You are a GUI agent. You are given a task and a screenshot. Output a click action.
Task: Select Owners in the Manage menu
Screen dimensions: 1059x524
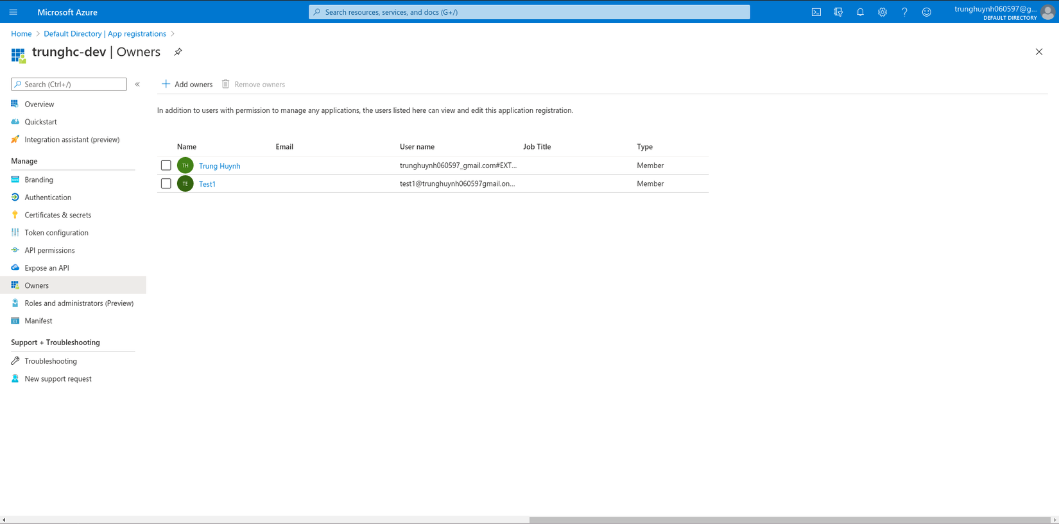click(73, 285)
